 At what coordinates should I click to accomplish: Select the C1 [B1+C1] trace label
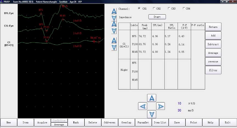tap(9, 43)
